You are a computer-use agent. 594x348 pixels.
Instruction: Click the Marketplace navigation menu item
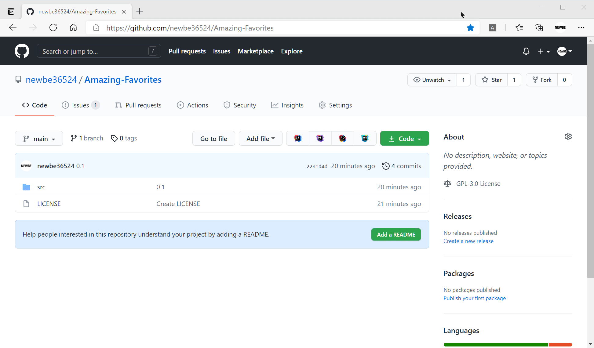click(256, 51)
